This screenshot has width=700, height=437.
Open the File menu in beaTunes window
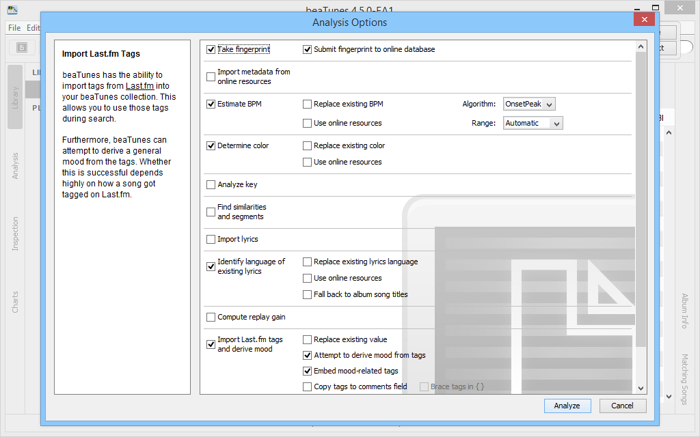coord(14,27)
